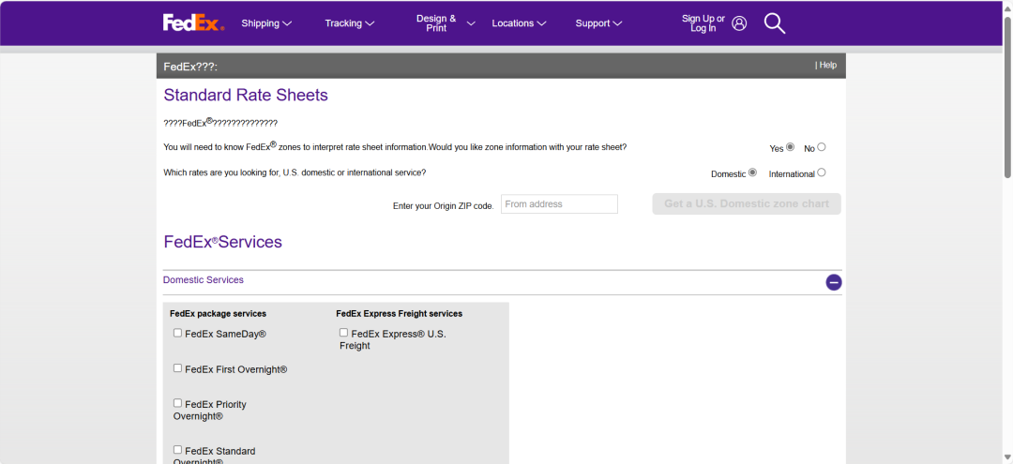This screenshot has height=464, width=1013.
Task: Open the Design & Print dropdown
Action: [446, 23]
